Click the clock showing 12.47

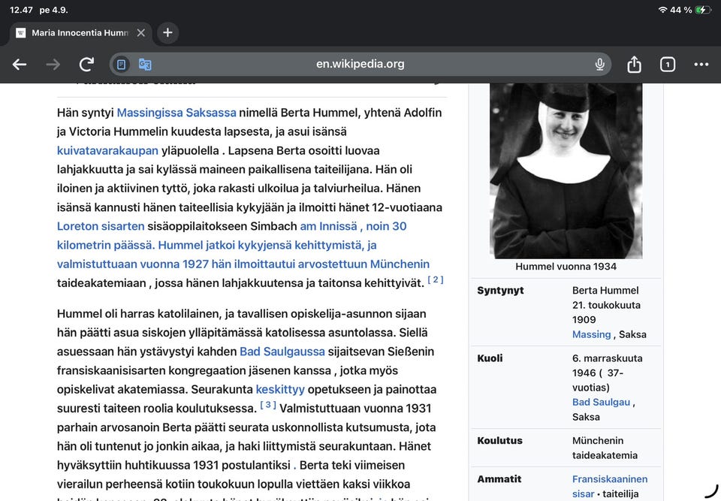[x=21, y=10]
